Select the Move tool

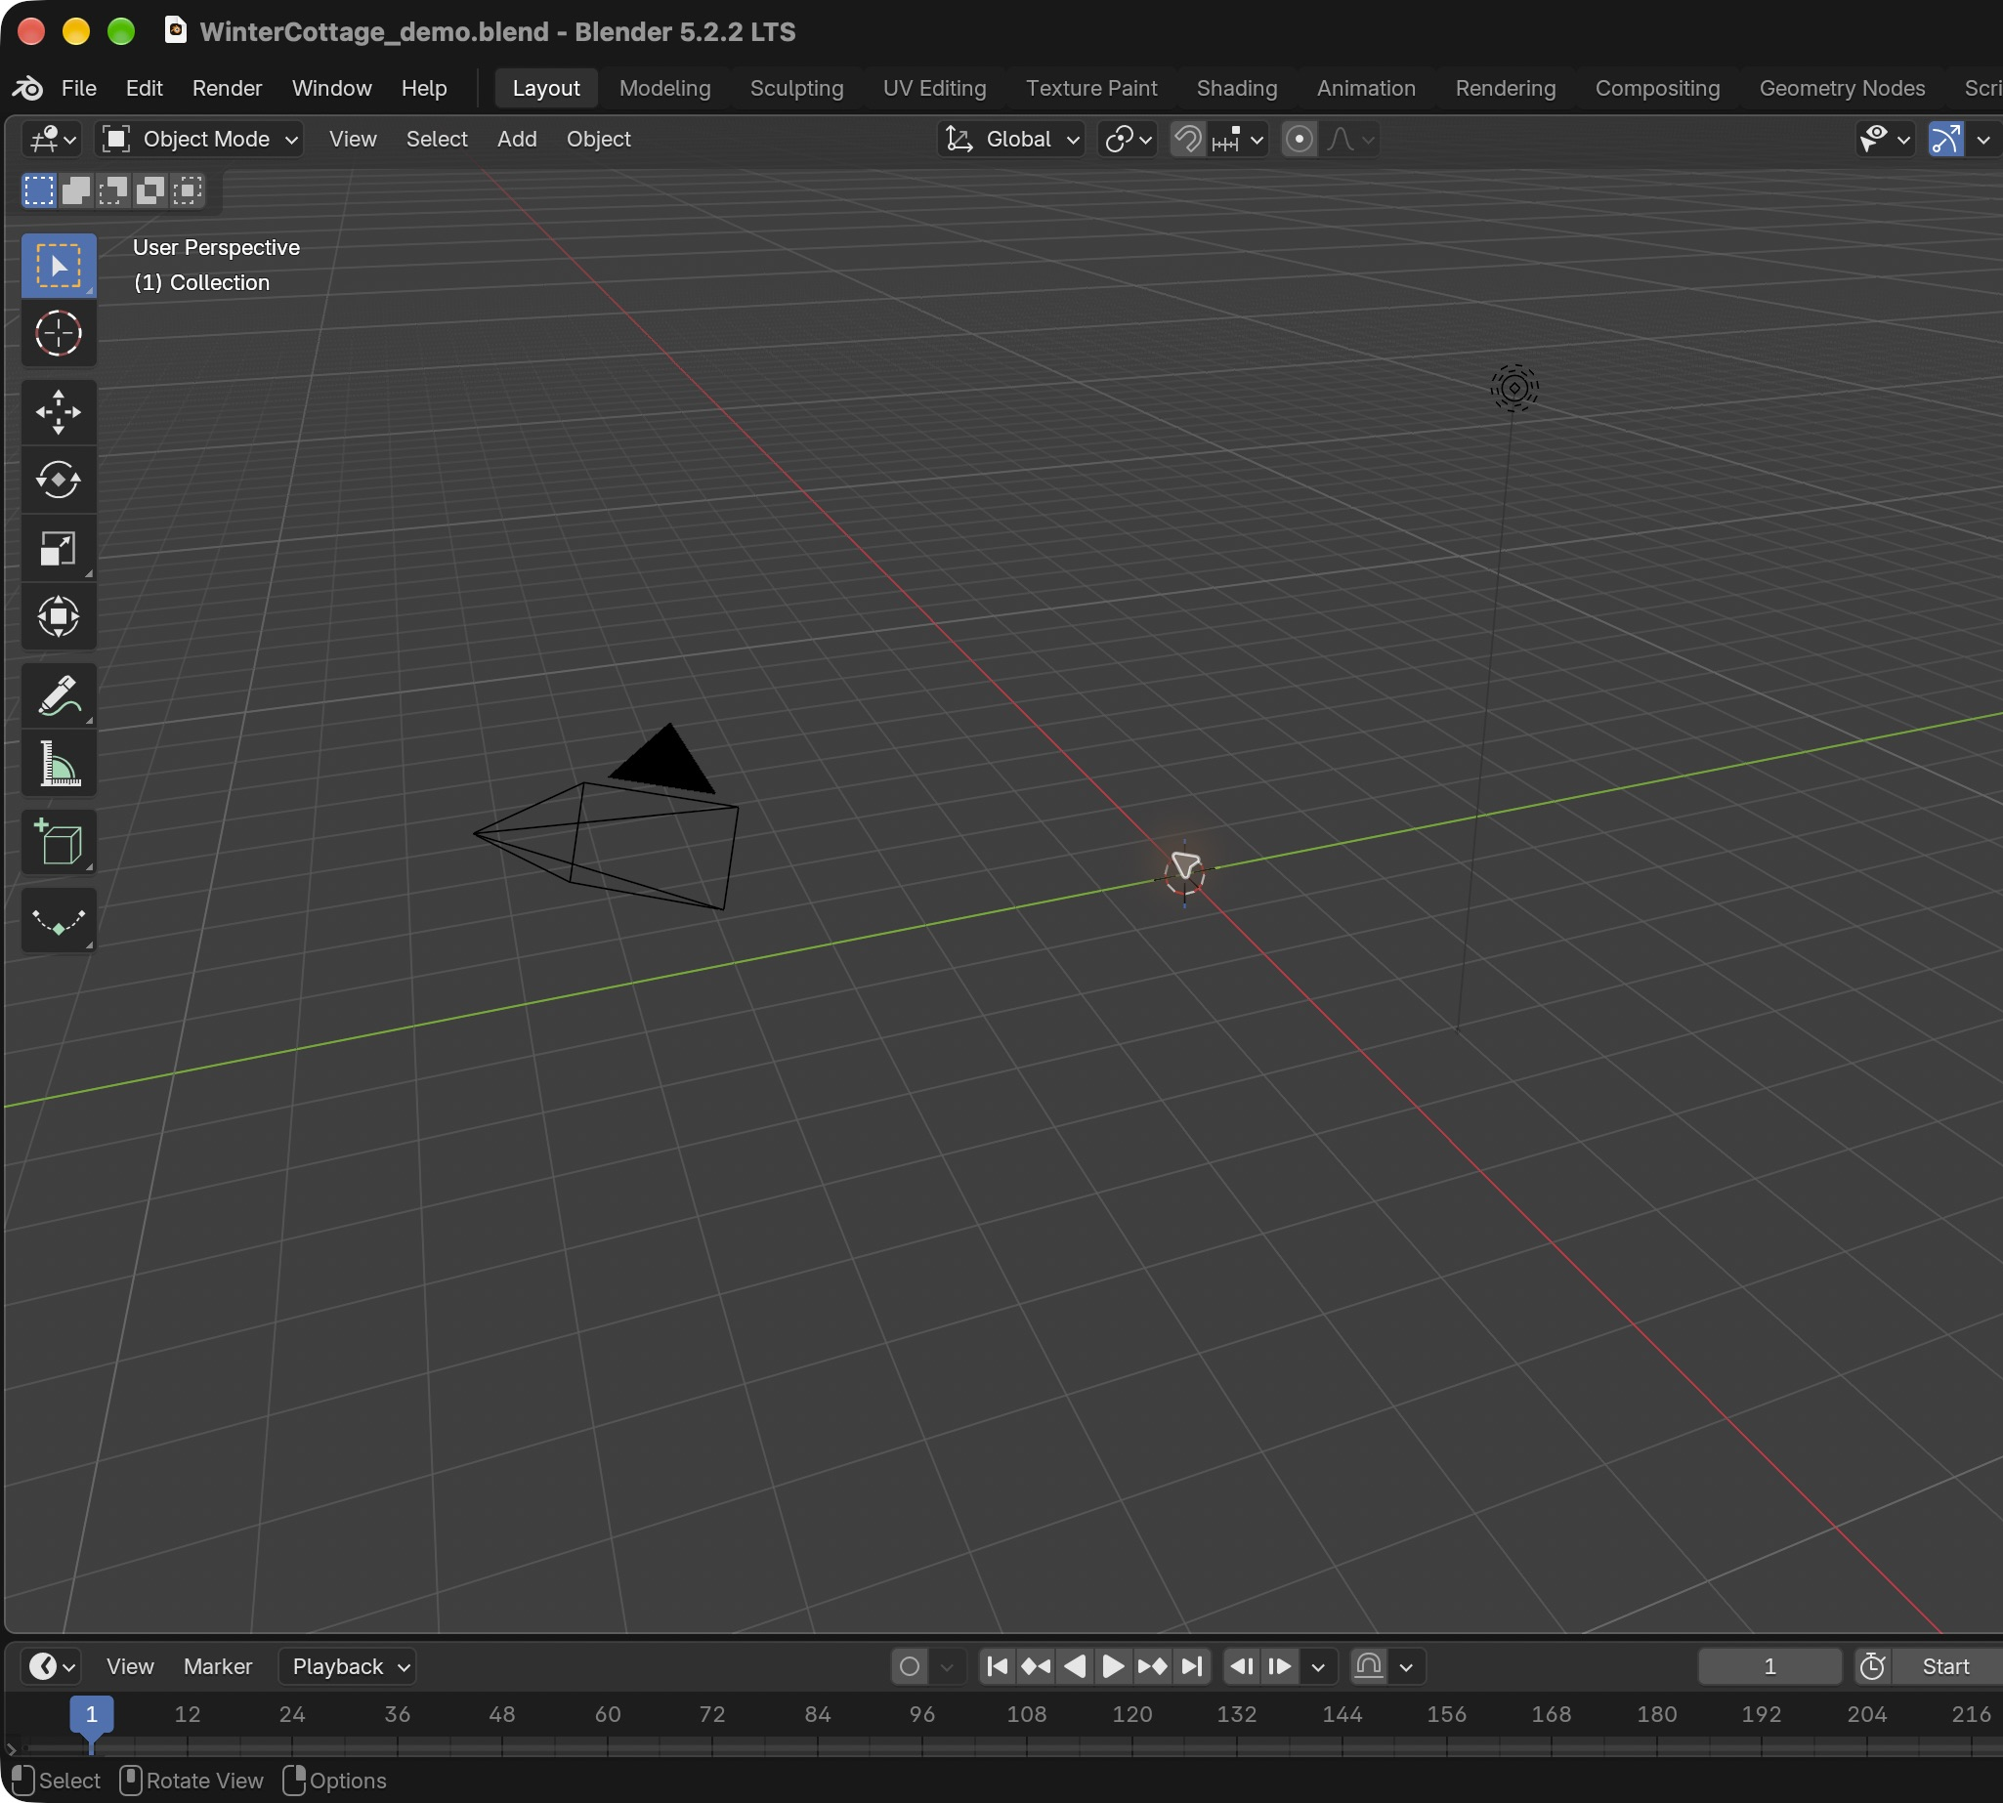click(59, 412)
